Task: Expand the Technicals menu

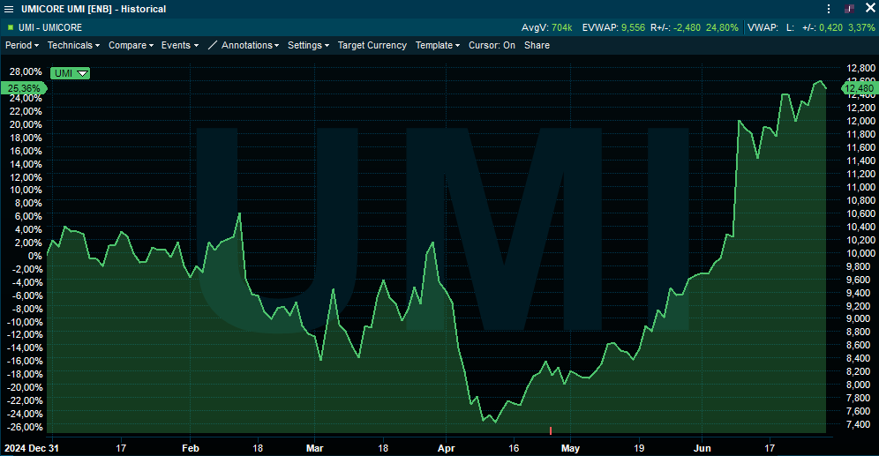Action: pos(73,45)
